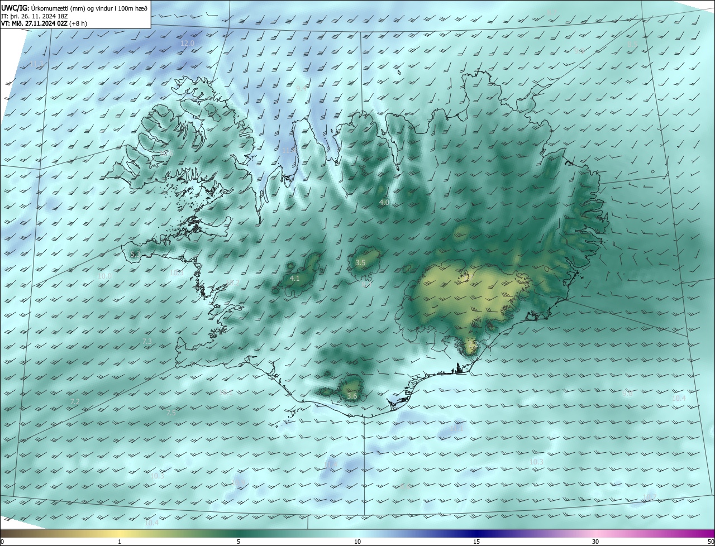Click the colorbar tick label 15
Screen dimensions: 715x546
[x=476, y=542]
